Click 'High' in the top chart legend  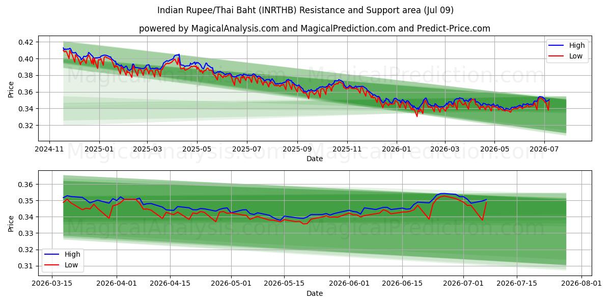point(577,45)
